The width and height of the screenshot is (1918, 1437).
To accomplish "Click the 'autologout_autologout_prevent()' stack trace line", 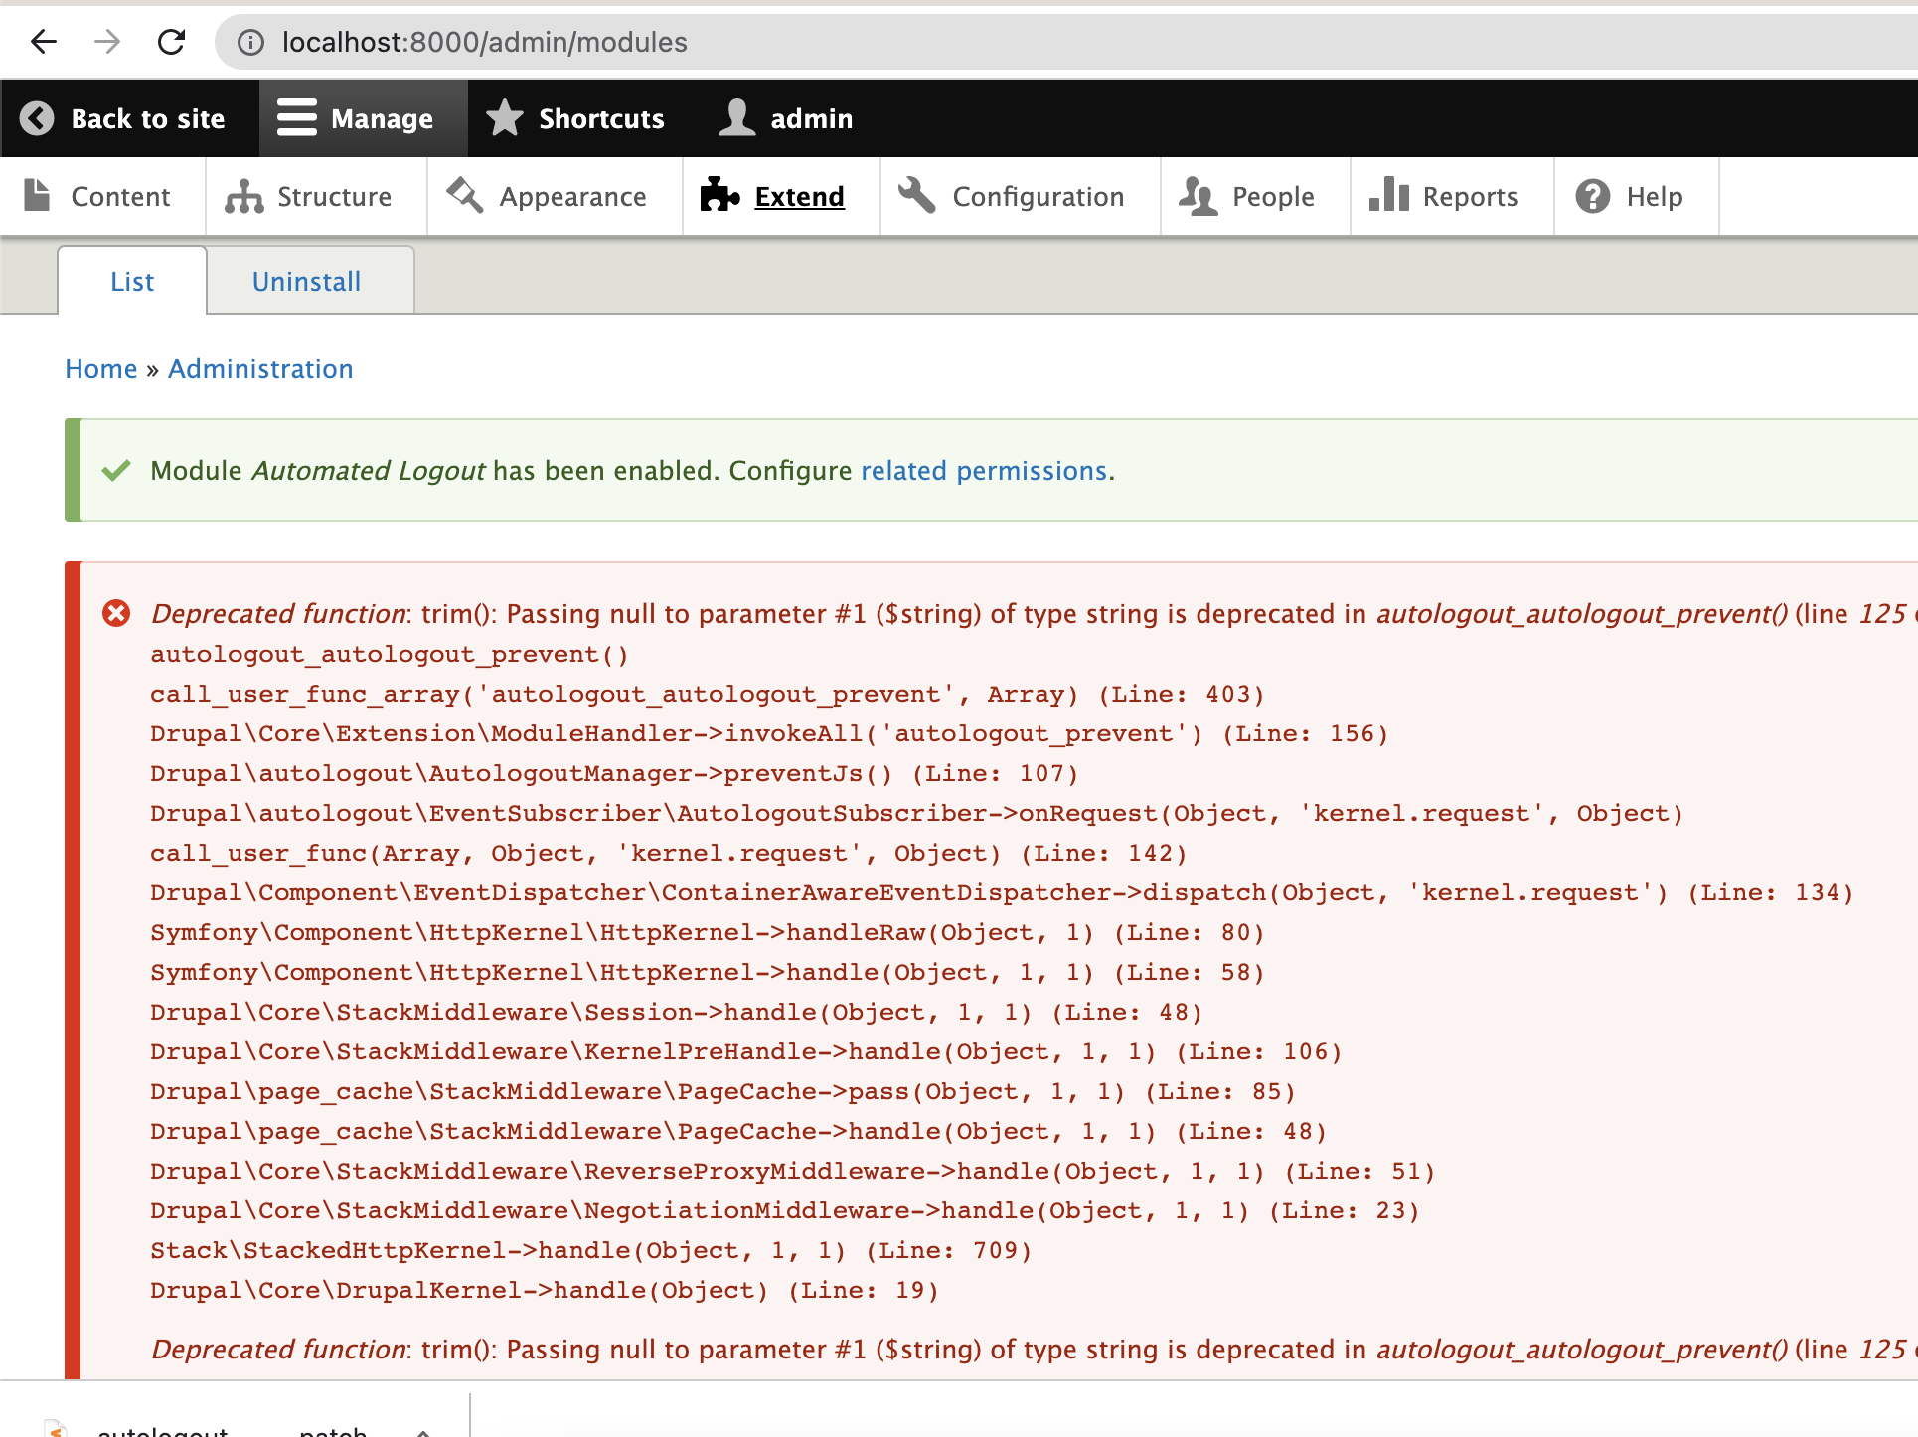I will pyautogui.click(x=390, y=654).
